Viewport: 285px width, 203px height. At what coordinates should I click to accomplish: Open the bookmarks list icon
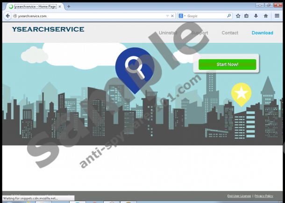pyautogui.click(x=247, y=16)
